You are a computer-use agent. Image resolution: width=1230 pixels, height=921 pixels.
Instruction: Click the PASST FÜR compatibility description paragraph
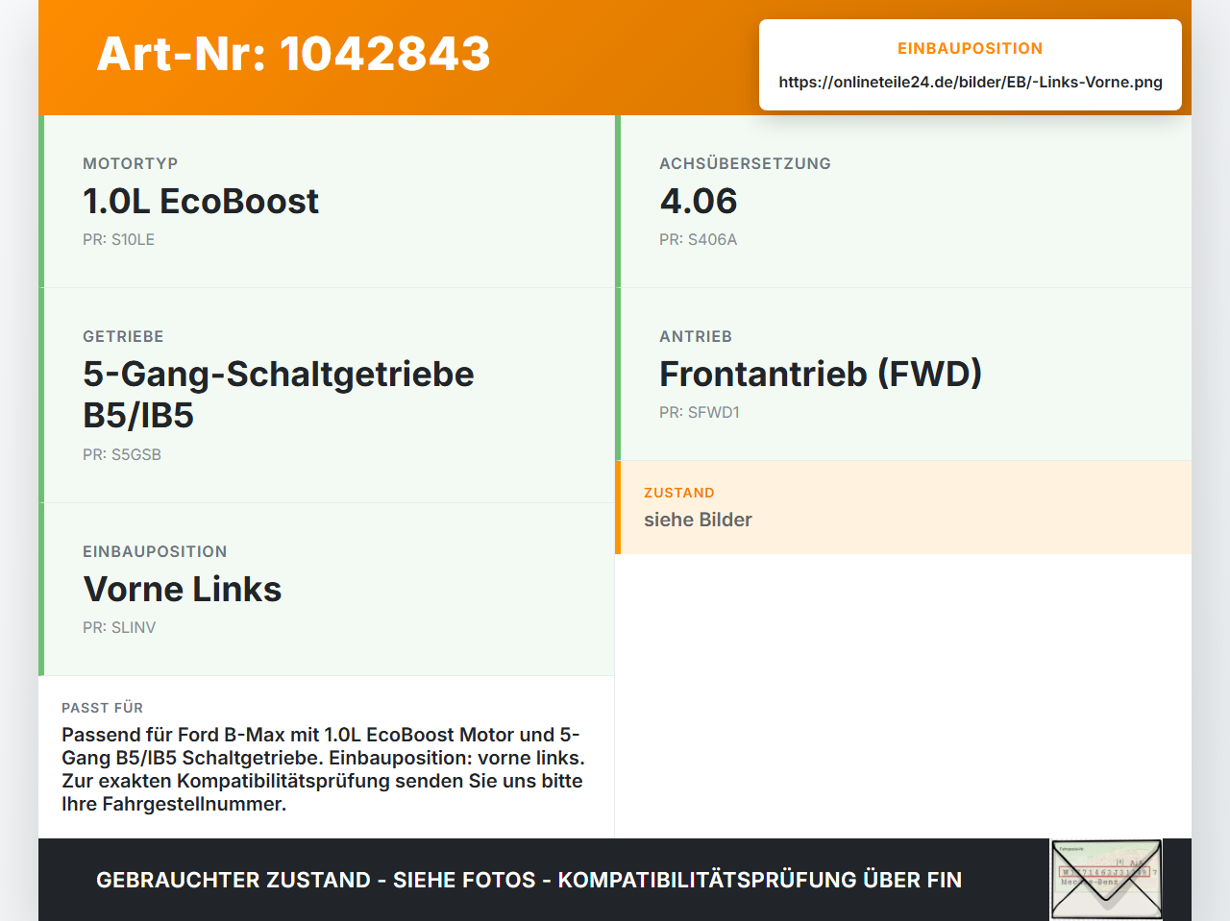[x=324, y=769]
